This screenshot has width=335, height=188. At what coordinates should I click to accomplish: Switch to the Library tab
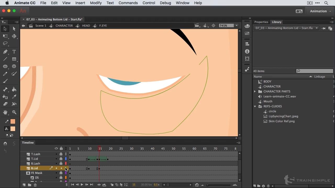[276, 22]
